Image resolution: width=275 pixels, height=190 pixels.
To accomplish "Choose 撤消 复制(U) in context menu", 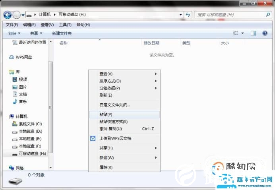I will [124, 129].
